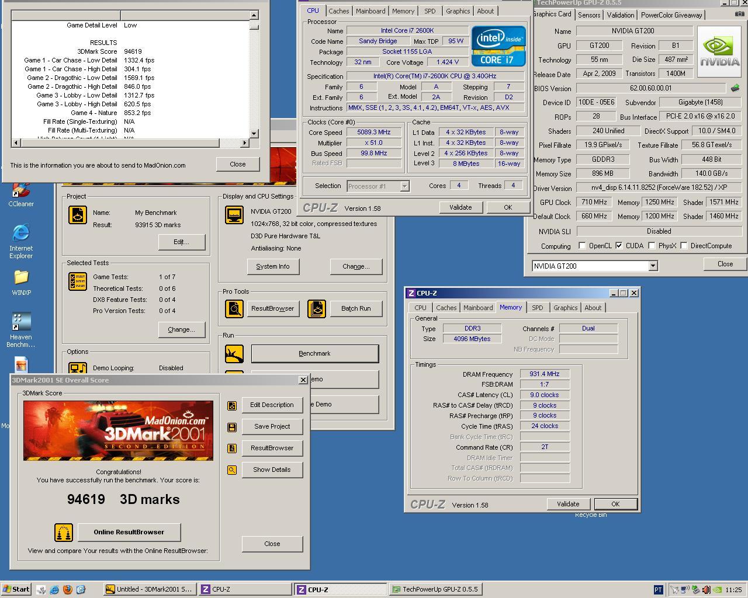Open the Validation tab in GPU-Z
This screenshot has width=748, height=598.
621,15
